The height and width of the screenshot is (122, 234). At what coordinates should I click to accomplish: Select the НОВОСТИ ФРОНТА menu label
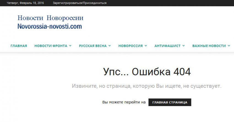(51, 46)
